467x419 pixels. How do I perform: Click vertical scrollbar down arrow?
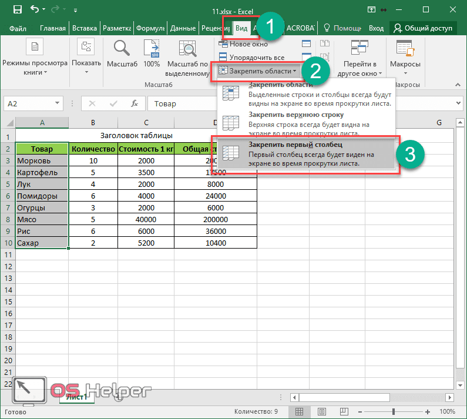tap(460, 386)
